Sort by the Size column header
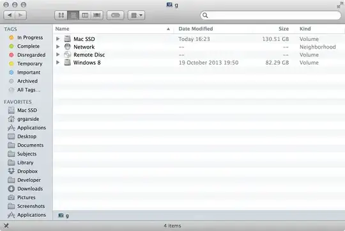This screenshot has height=231, width=345. point(284,29)
